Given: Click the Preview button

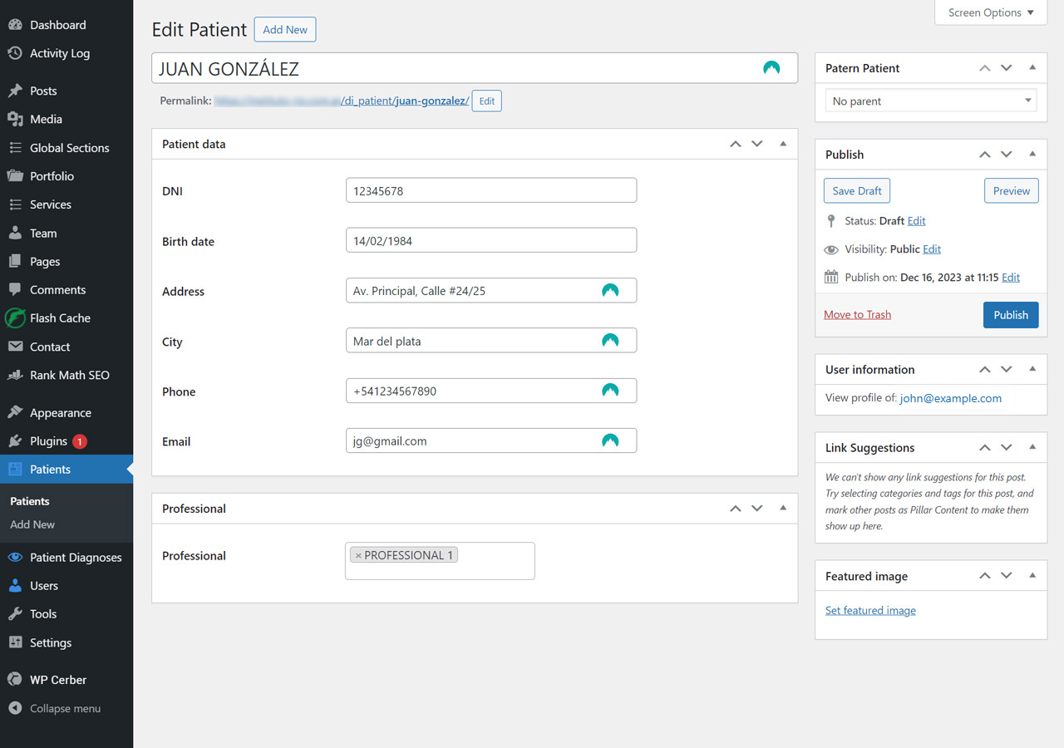Looking at the screenshot, I should 1012,190.
